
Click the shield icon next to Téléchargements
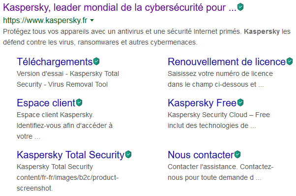pyautogui.click(x=97, y=62)
